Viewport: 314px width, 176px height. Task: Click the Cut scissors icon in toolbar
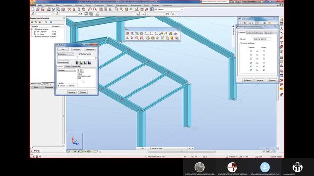coord(74,9)
